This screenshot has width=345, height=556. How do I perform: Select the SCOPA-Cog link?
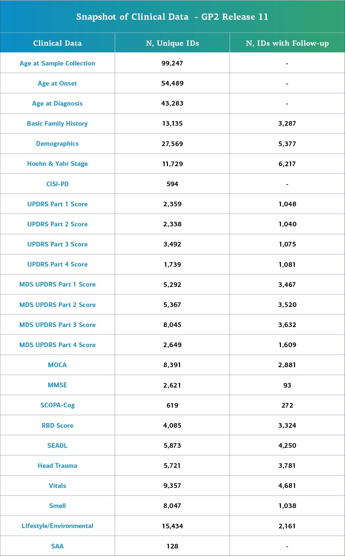(x=57, y=405)
